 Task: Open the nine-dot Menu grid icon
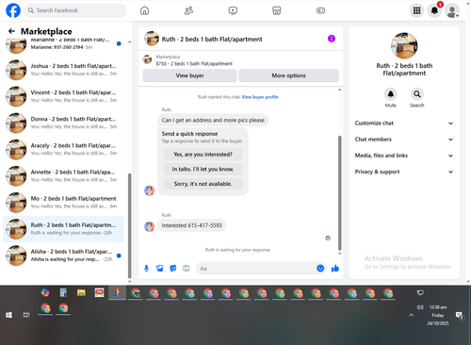416,10
